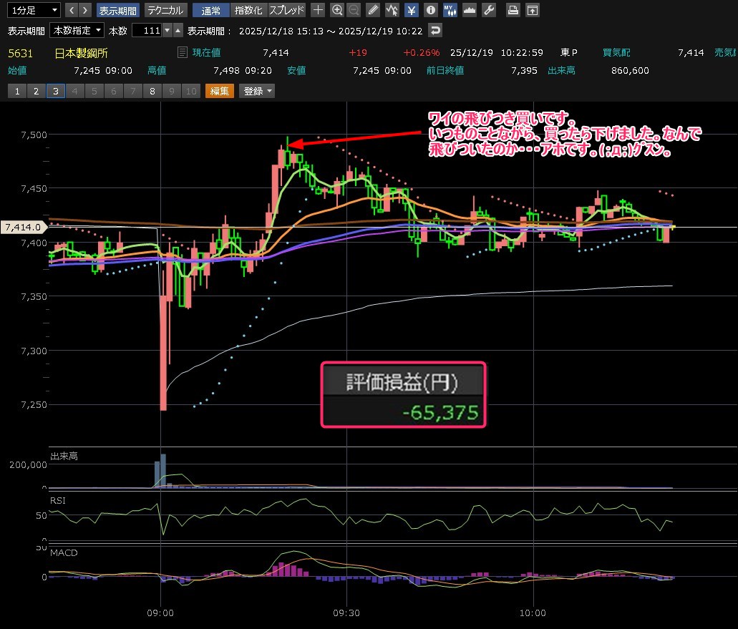Open the 1分足 timeframe dropdown
Image resolution: width=738 pixels, height=629 pixels.
tap(32, 10)
